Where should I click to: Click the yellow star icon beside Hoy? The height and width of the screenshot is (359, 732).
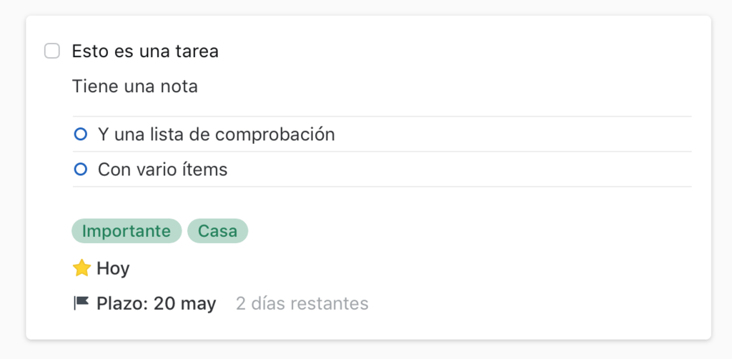(81, 268)
